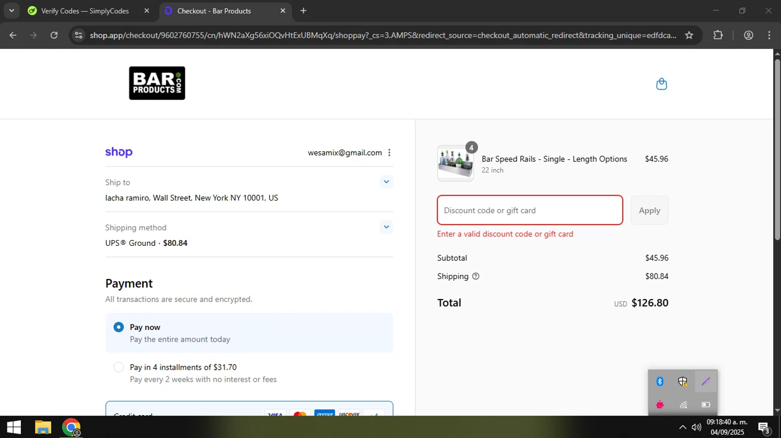Screen dimensions: 781x438
Task: Go back with browser back arrow
Action: tap(13, 35)
